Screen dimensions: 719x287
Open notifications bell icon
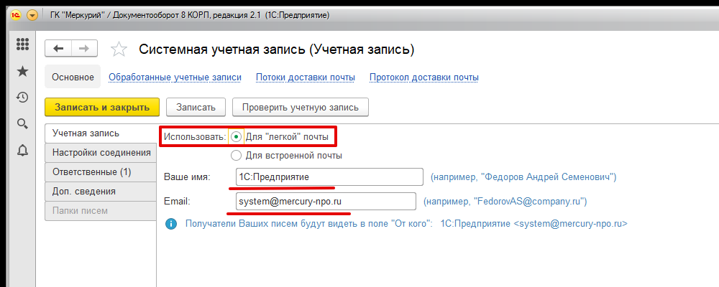(22, 150)
